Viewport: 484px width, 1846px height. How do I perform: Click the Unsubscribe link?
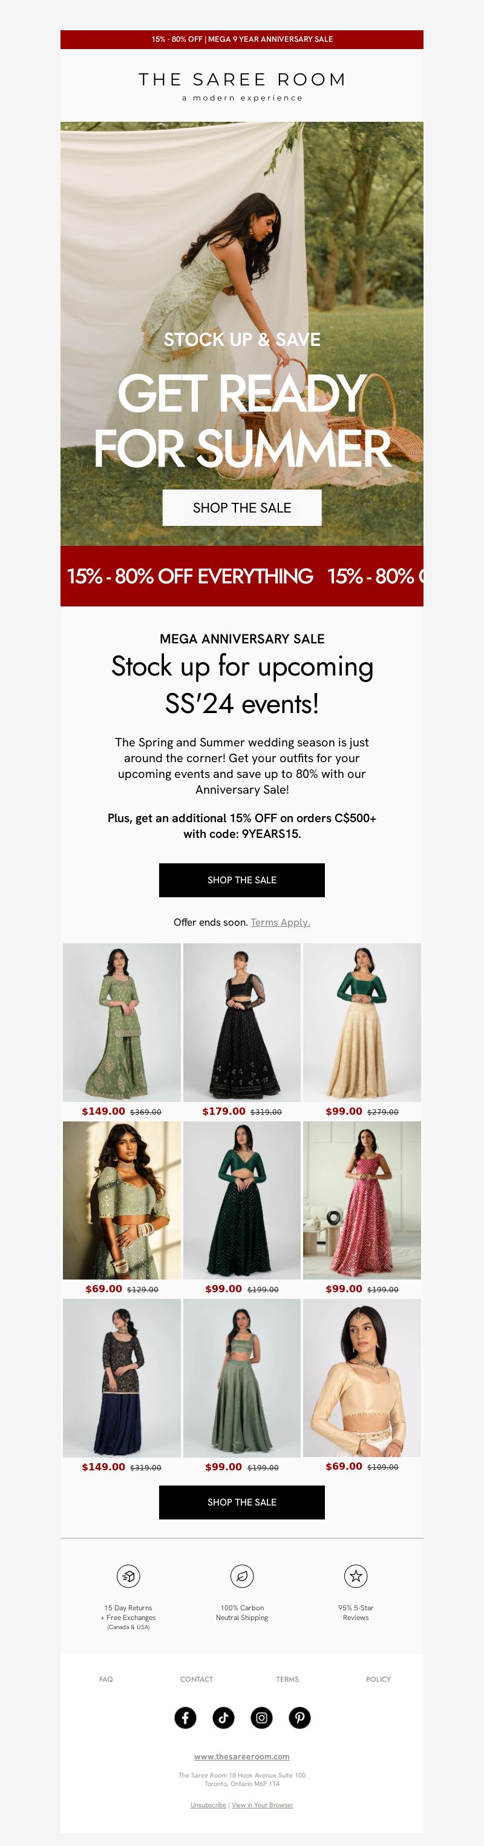pos(208,1805)
